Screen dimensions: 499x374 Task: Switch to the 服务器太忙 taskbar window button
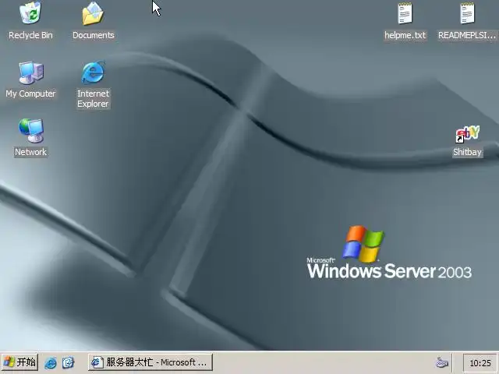(x=150, y=362)
